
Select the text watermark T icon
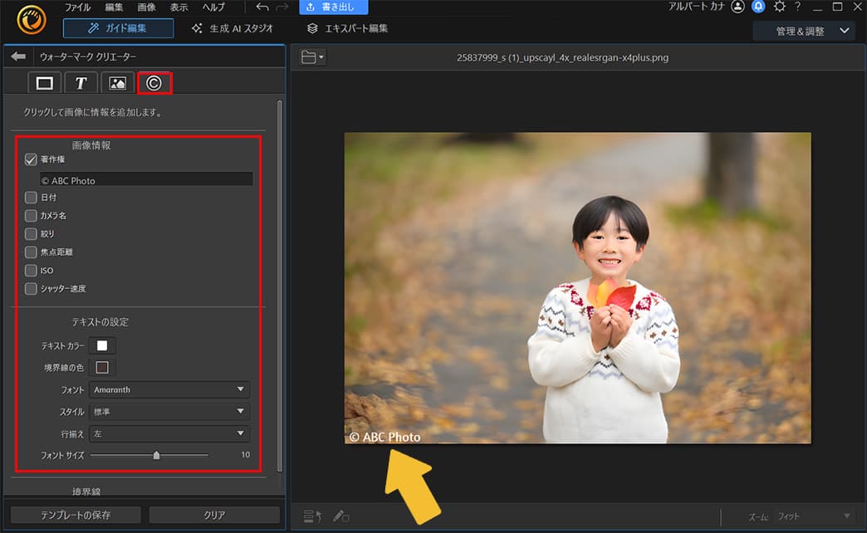(x=81, y=83)
